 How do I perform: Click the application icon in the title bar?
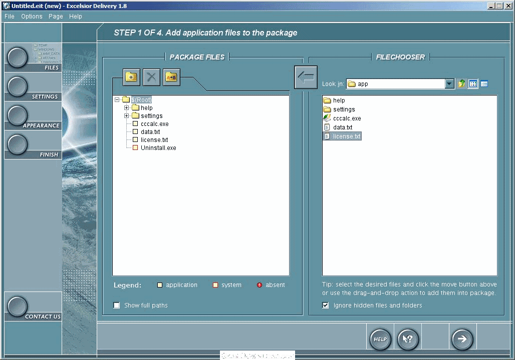[6, 5]
